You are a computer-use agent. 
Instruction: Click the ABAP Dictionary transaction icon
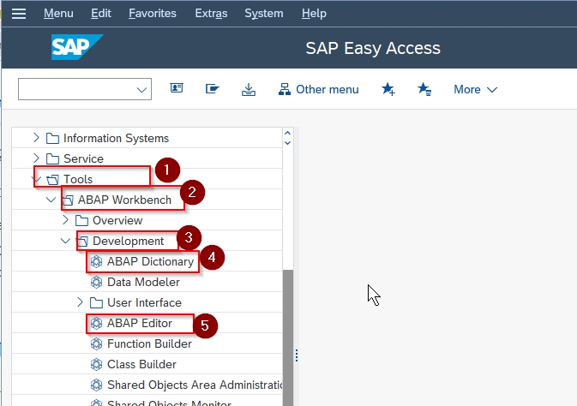(96, 262)
